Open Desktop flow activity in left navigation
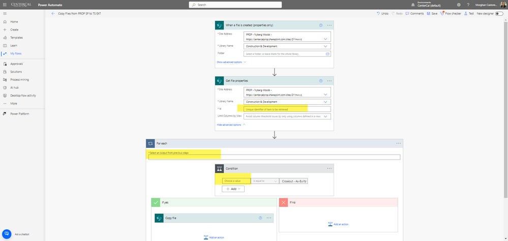The width and height of the screenshot is (508, 241). [x=22, y=96]
